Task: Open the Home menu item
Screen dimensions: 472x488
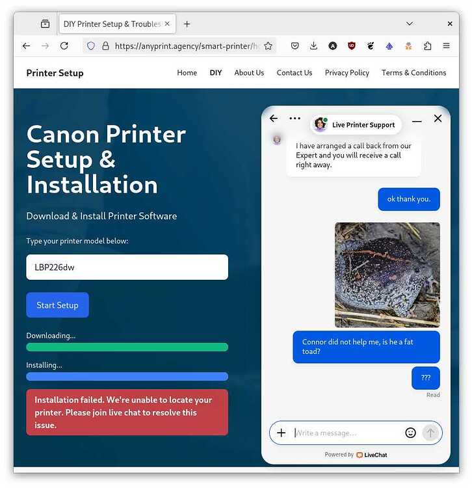Action: (187, 72)
